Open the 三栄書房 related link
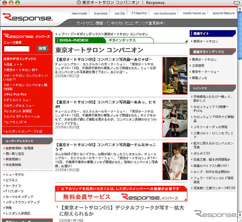The height and width of the screenshot is (222, 242). point(198,66)
